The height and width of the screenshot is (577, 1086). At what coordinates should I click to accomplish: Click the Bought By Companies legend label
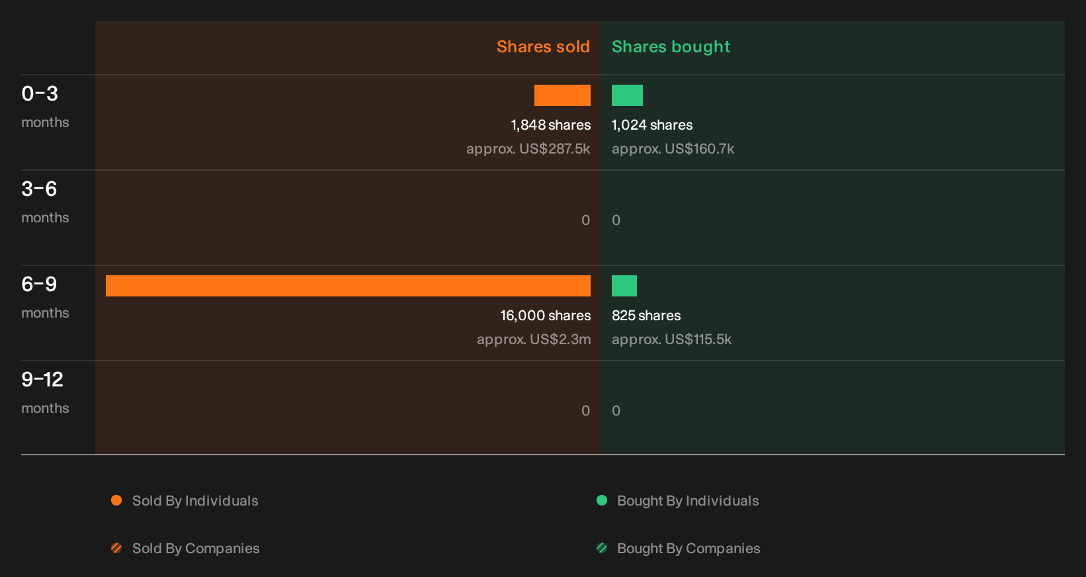(689, 549)
